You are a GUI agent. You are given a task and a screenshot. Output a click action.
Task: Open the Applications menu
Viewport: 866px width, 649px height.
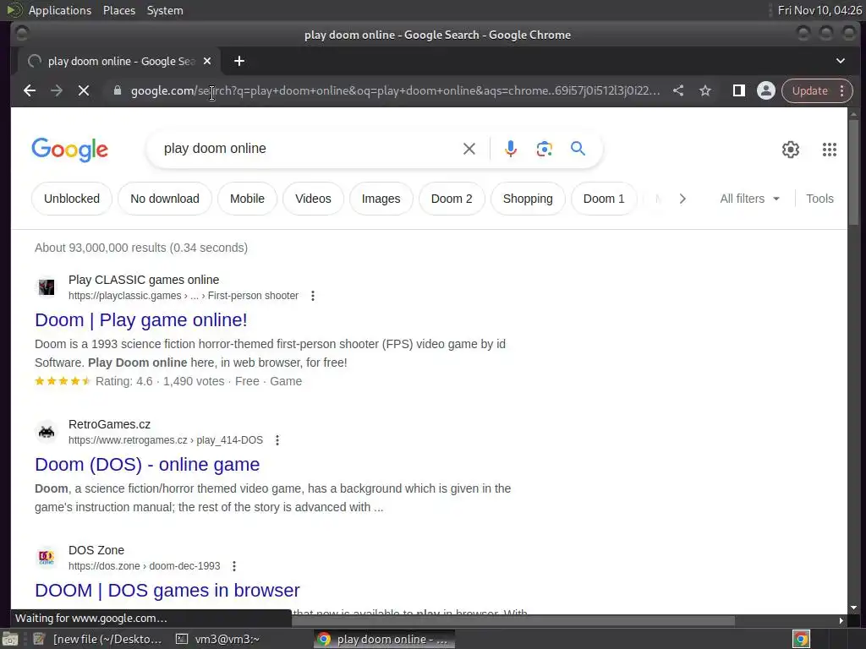60,10
